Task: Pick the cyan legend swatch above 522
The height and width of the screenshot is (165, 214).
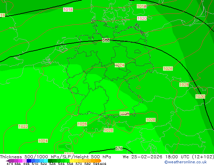Action: (46, 161)
